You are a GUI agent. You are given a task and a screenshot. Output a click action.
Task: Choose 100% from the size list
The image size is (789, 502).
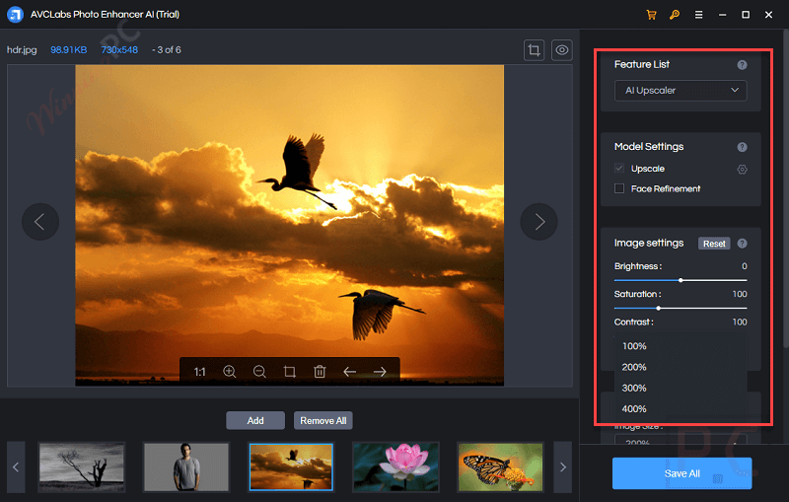tap(681, 346)
